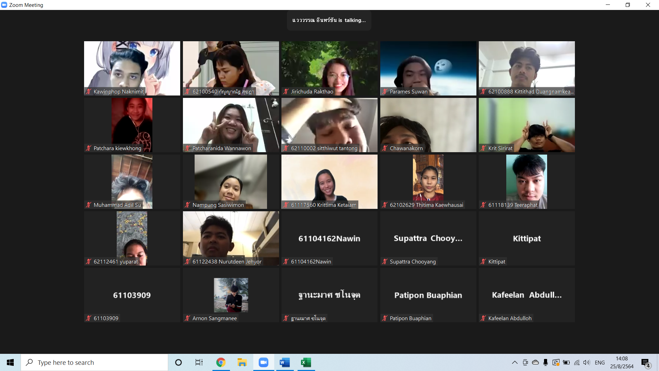Click the Cortana circle icon
Image resolution: width=659 pixels, height=371 pixels.
[178, 362]
